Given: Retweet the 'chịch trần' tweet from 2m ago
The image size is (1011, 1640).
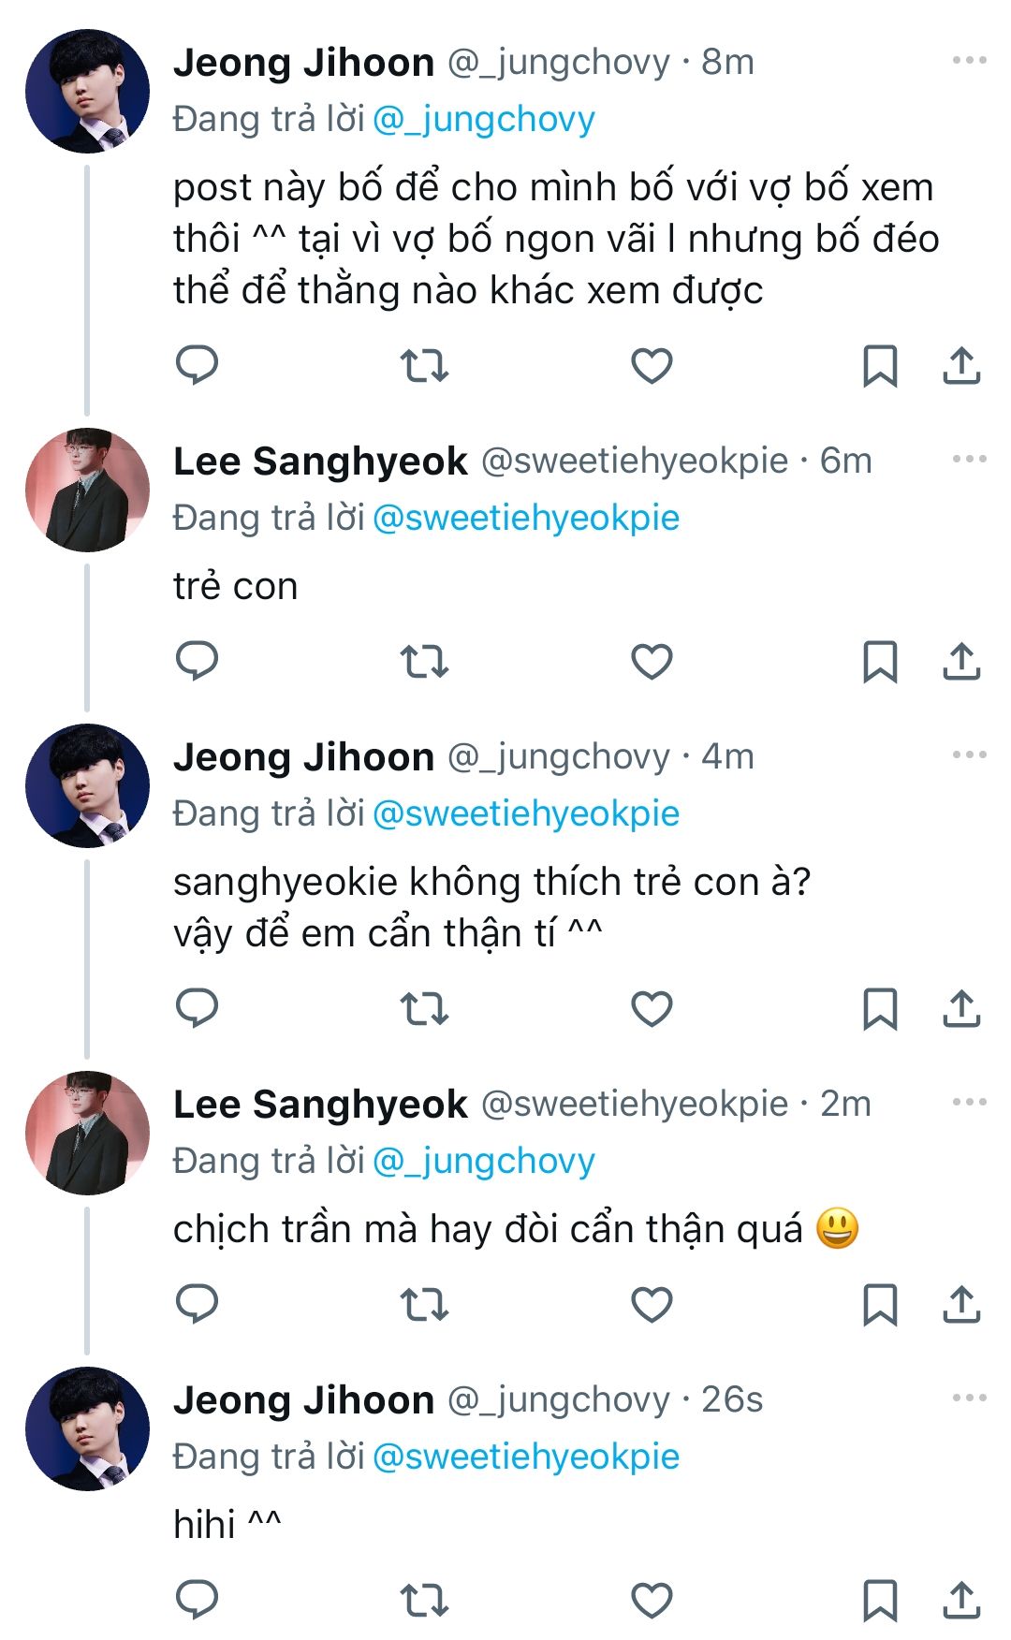Looking at the screenshot, I should pos(424,1304).
